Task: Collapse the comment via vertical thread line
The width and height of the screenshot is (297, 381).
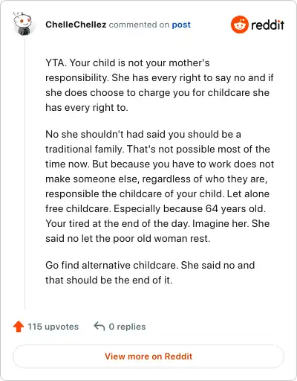Action: tap(25, 173)
